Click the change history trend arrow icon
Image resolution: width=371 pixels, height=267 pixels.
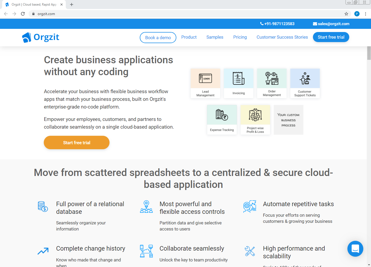coord(43,251)
